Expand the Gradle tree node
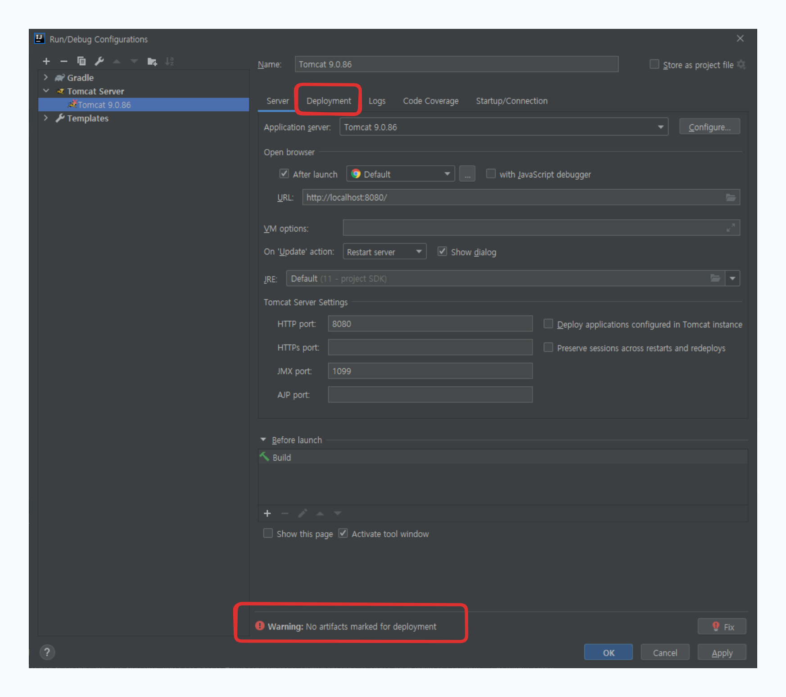This screenshot has width=786, height=697. click(46, 77)
